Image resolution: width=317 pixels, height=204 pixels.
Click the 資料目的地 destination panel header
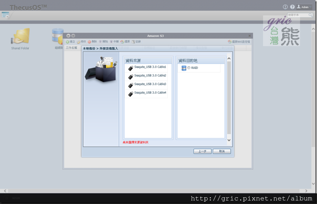pos(201,61)
